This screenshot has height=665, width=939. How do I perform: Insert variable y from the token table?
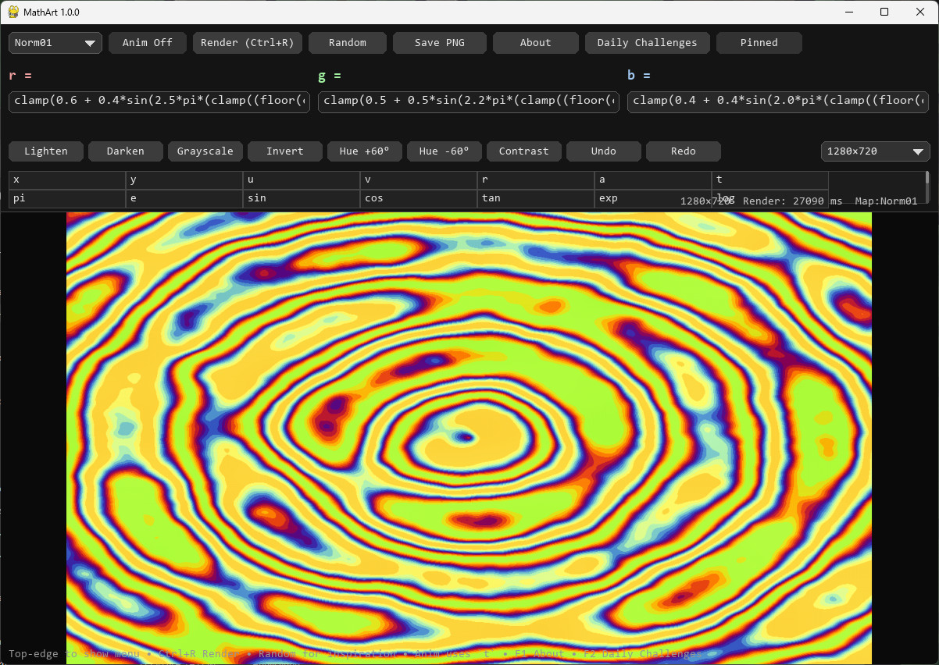tap(184, 180)
